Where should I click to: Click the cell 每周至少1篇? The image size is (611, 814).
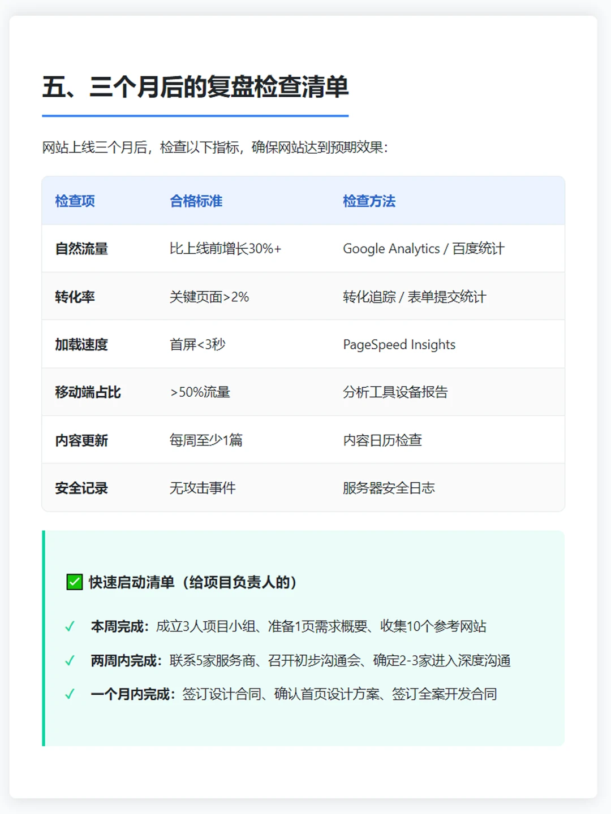click(x=206, y=440)
